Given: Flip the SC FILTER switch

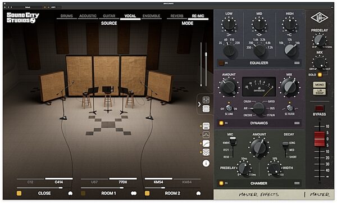Looking at the screenshot, I should click(x=289, y=108).
